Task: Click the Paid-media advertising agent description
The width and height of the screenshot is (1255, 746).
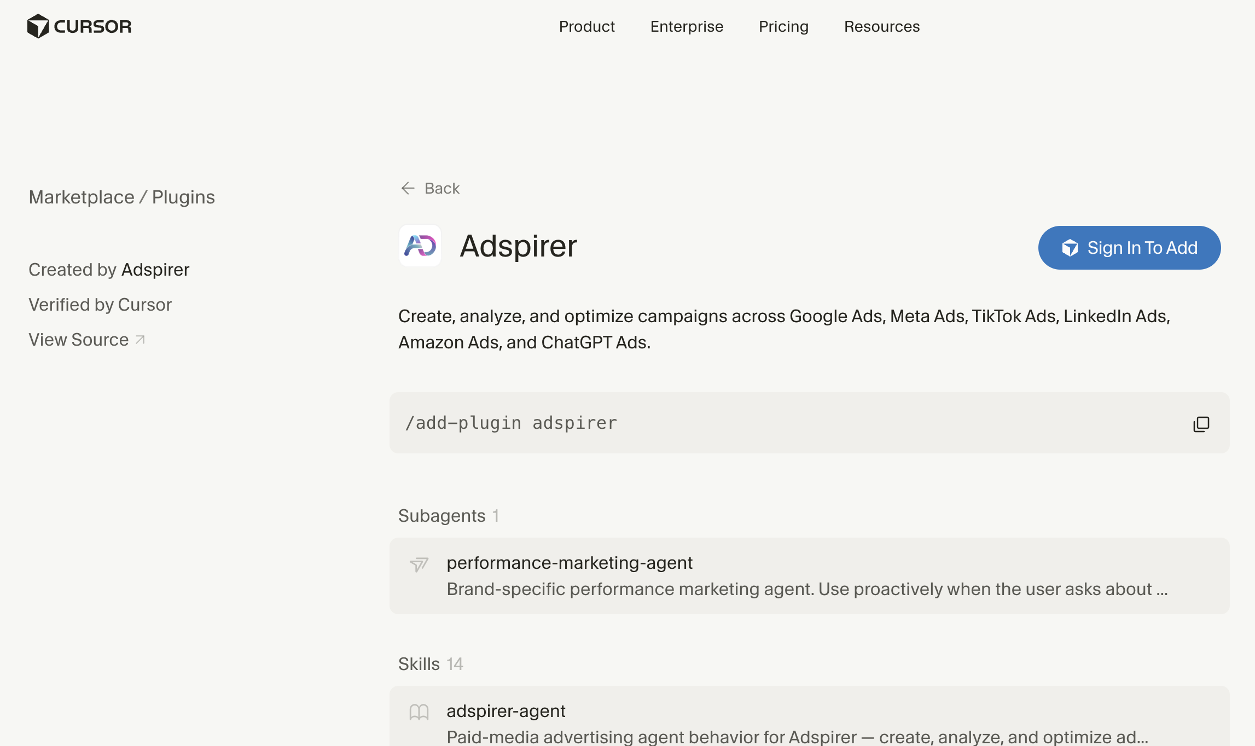Action: click(x=797, y=737)
